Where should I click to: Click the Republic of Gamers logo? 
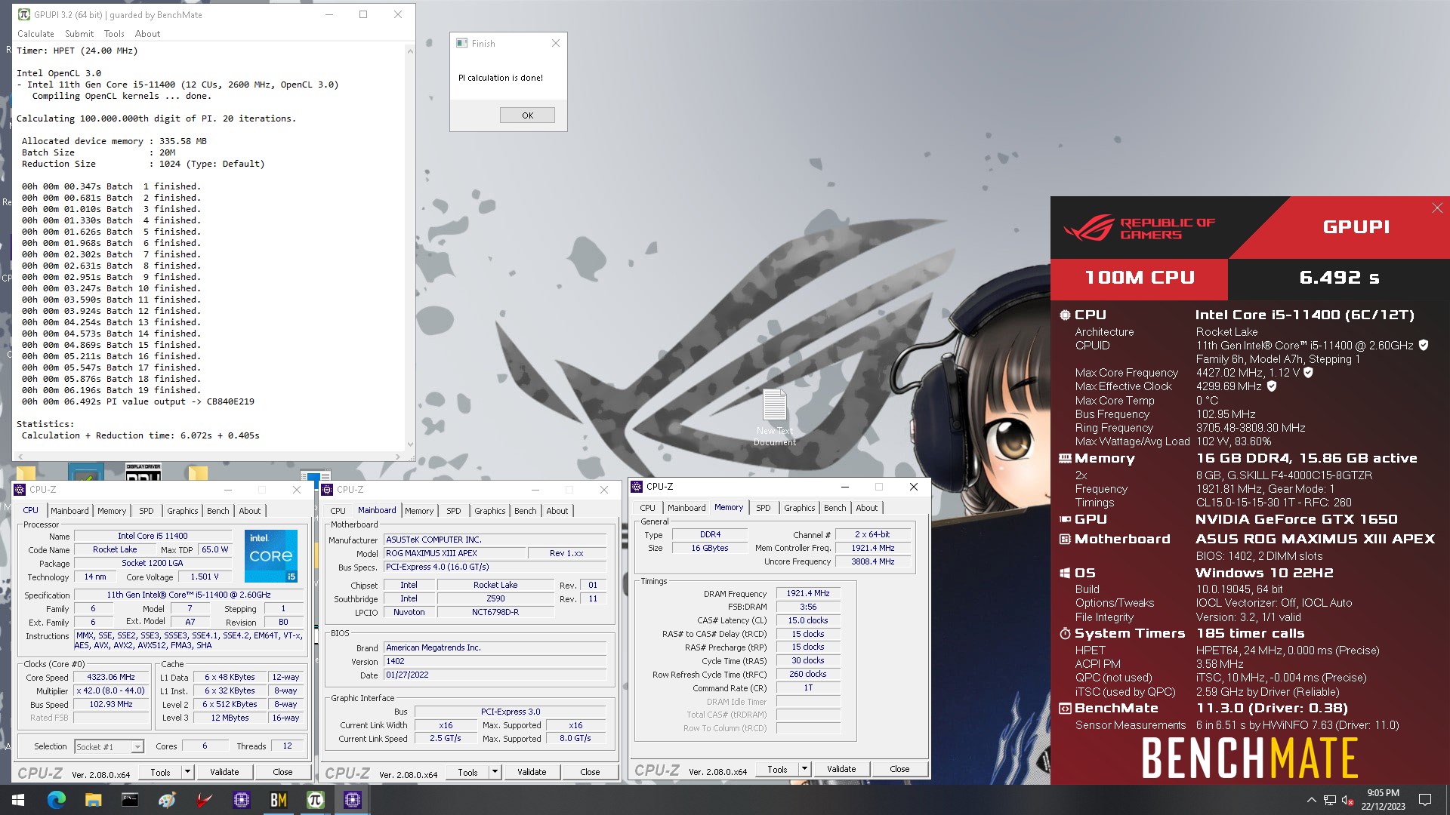coord(1139,229)
